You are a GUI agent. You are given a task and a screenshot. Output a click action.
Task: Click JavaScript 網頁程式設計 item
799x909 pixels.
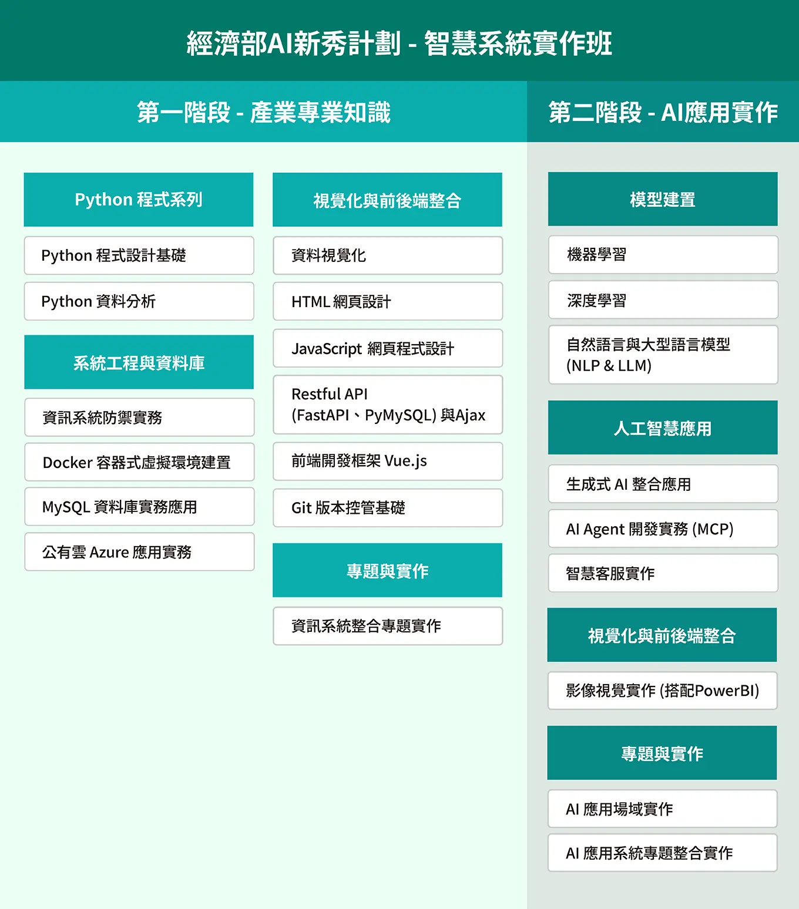(388, 348)
